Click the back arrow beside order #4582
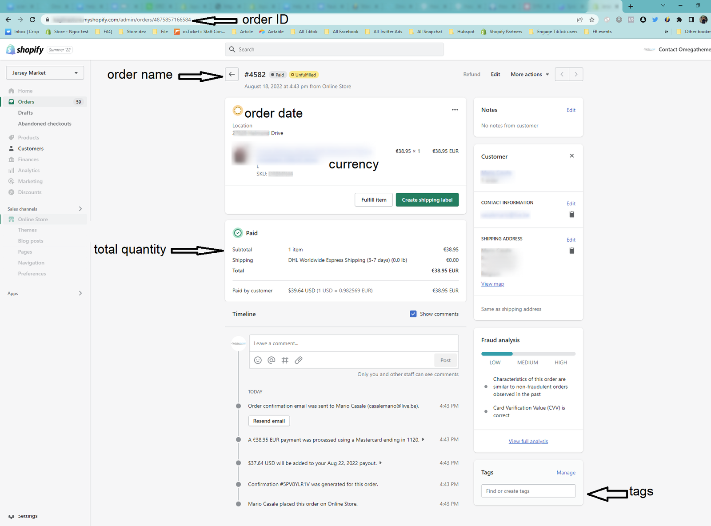Image resolution: width=711 pixels, height=526 pixels. pos(232,75)
